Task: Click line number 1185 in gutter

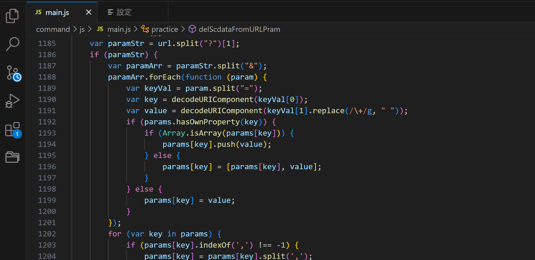Action: [47, 43]
